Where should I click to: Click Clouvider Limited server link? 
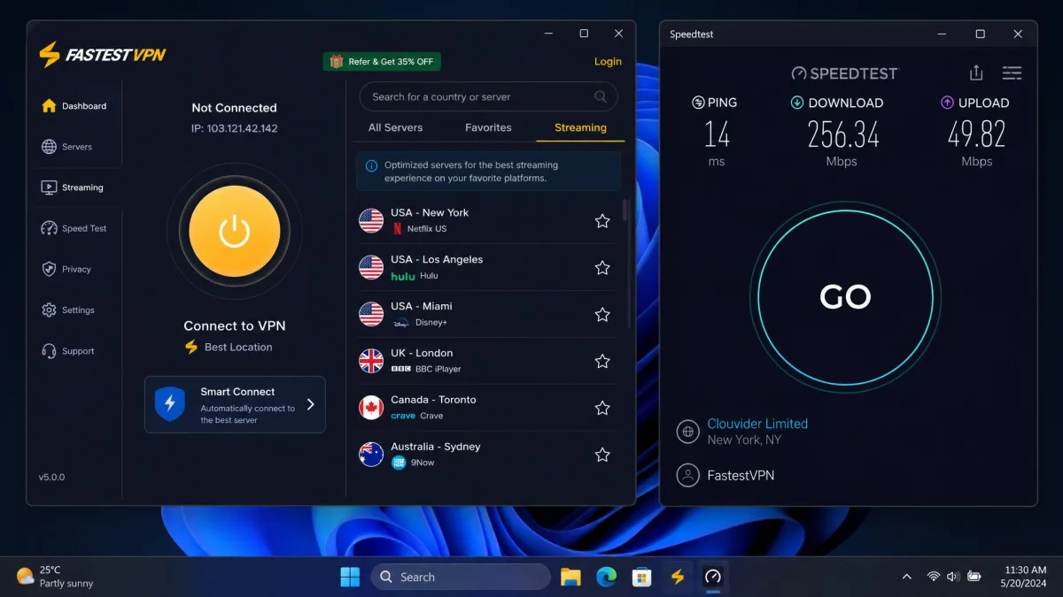pos(757,424)
